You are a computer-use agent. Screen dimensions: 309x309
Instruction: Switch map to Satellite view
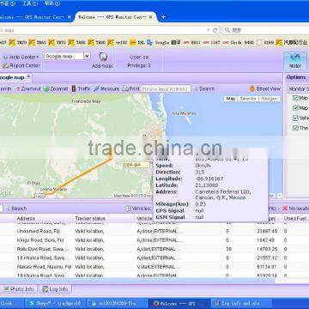tap(248, 99)
